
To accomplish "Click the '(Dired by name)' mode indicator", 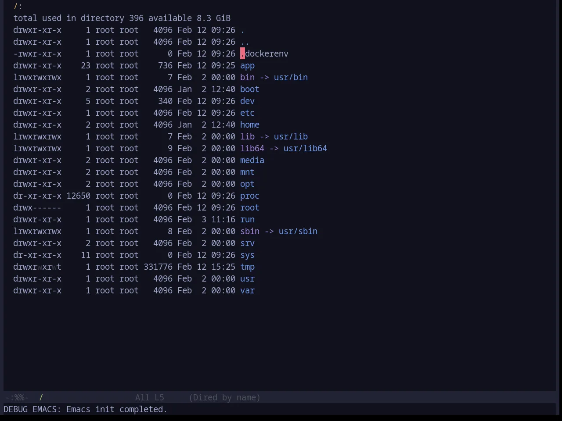I will point(224,398).
